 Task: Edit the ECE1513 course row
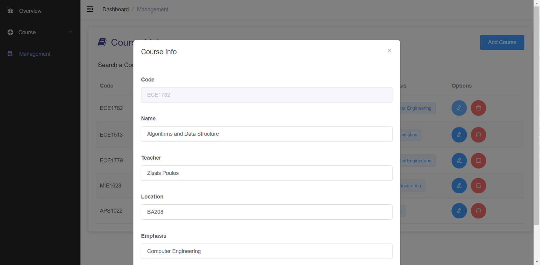pos(459,135)
